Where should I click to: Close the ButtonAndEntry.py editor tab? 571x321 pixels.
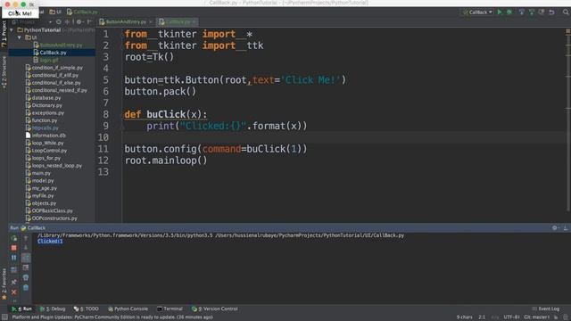pyautogui.click(x=151, y=21)
